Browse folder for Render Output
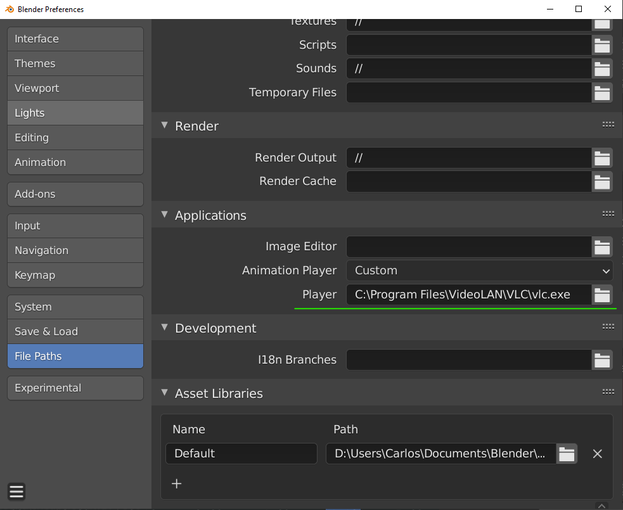The height and width of the screenshot is (510, 623). pyautogui.click(x=602, y=158)
